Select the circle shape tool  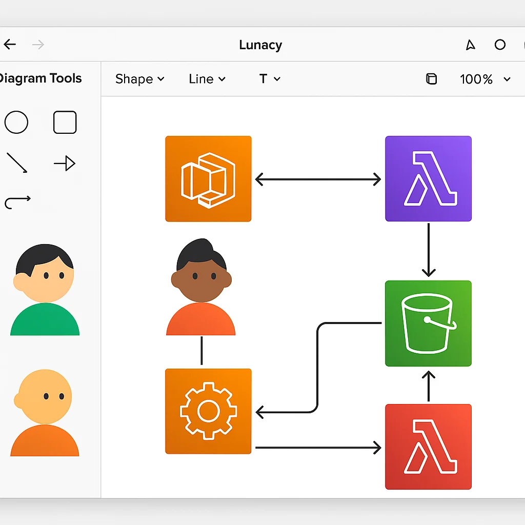point(16,122)
